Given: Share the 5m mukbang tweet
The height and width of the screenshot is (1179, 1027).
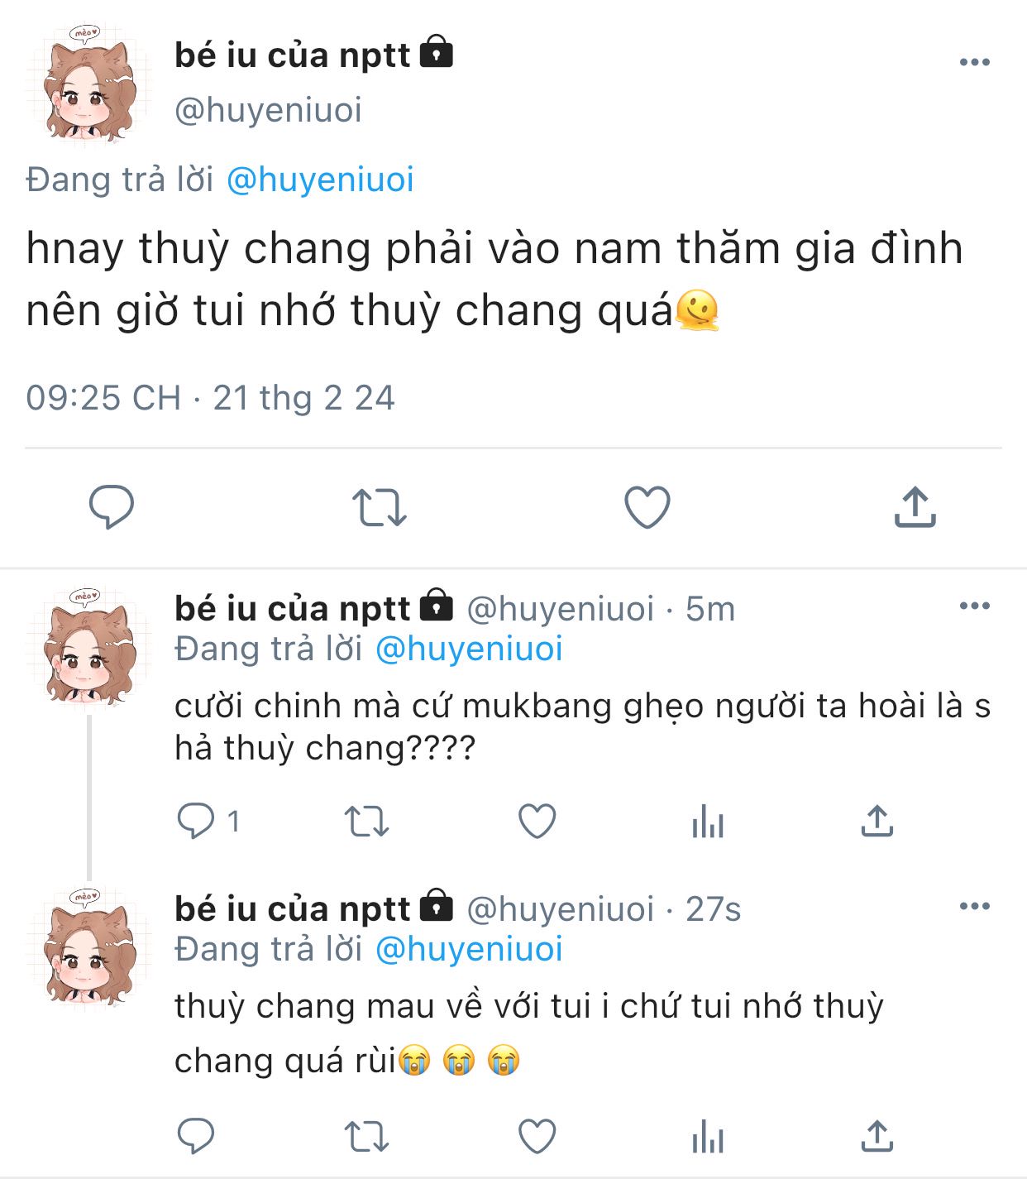Looking at the screenshot, I should coord(877,820).
